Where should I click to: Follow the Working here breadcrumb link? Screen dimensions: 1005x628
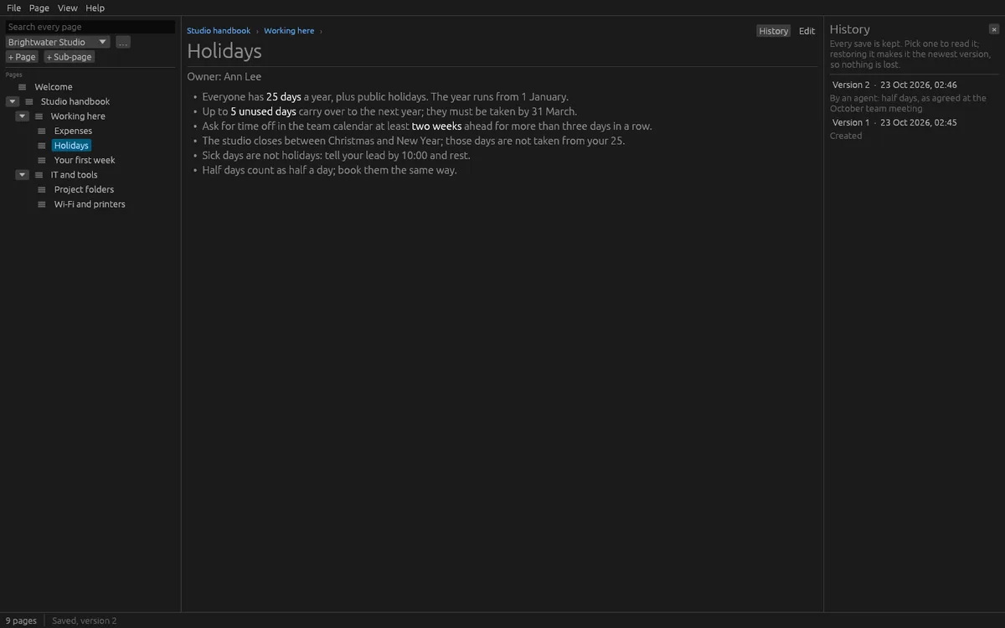coord(289,31)
